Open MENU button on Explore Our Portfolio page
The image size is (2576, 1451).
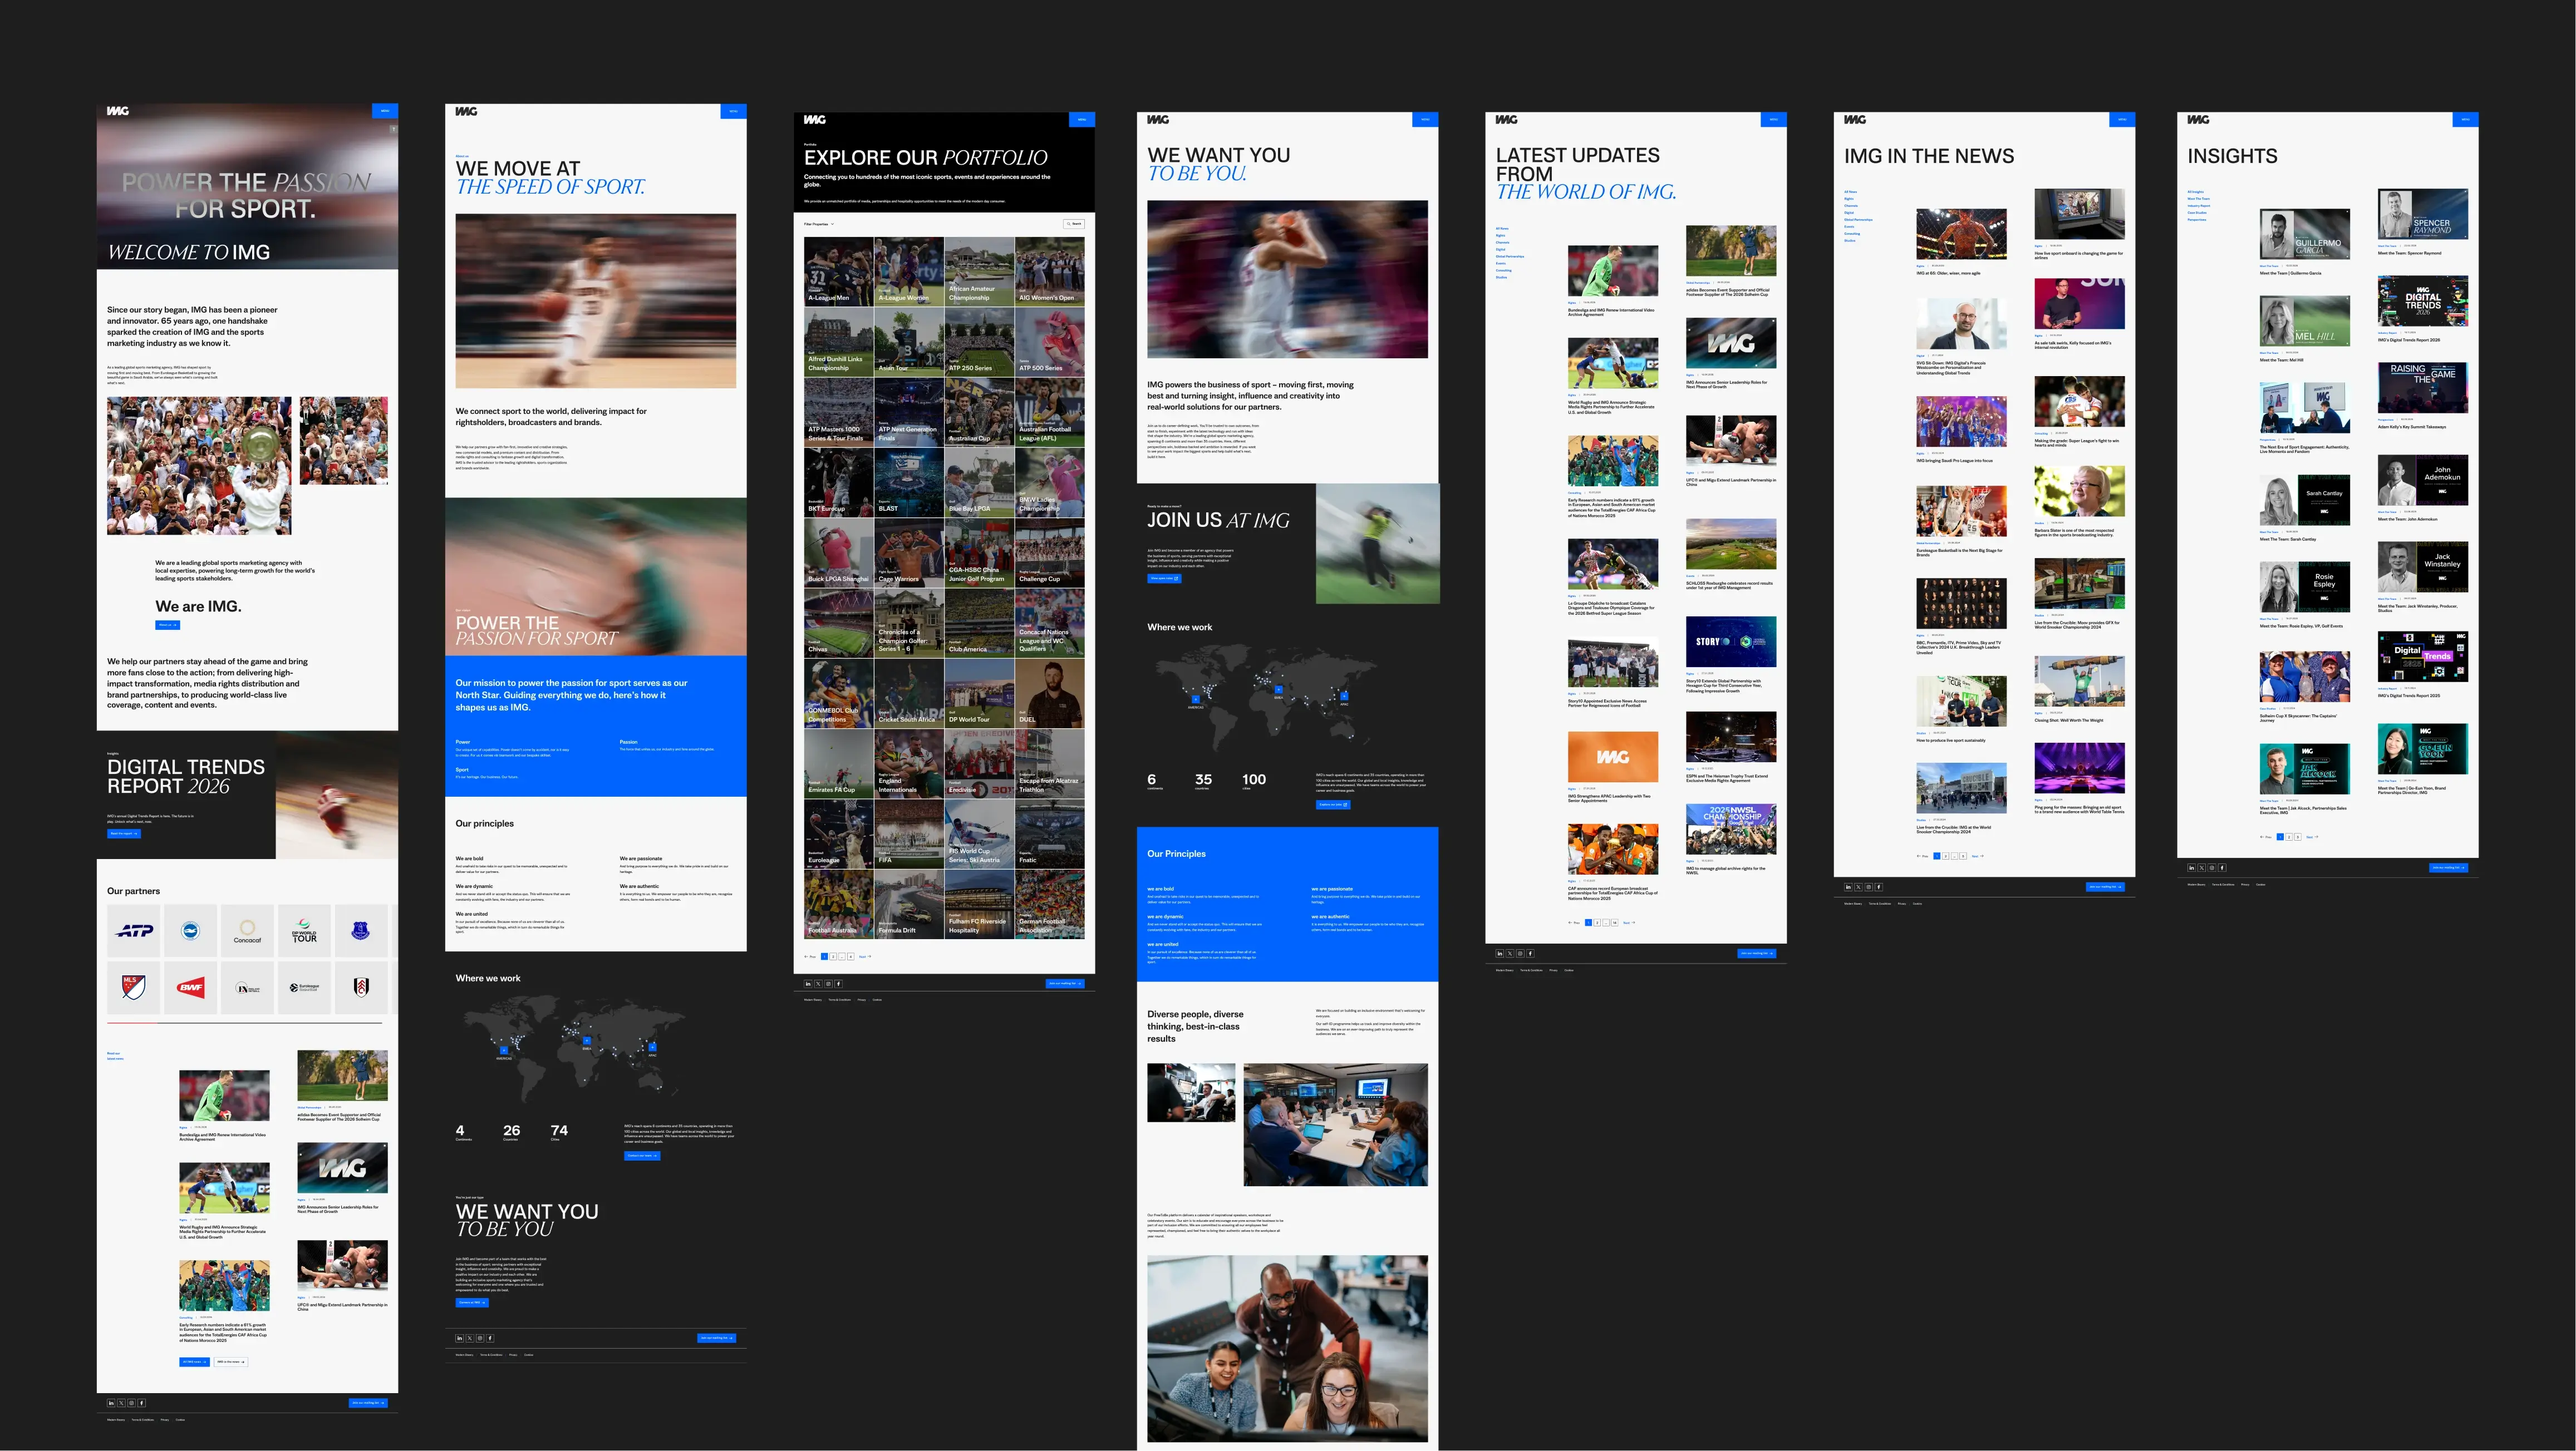(x=1082, y=120)
